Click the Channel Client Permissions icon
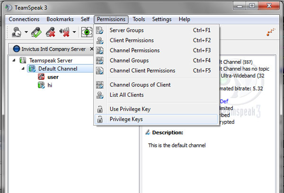Image resolution: width=284 pixels, height=193 pixels. click(99, 71)
